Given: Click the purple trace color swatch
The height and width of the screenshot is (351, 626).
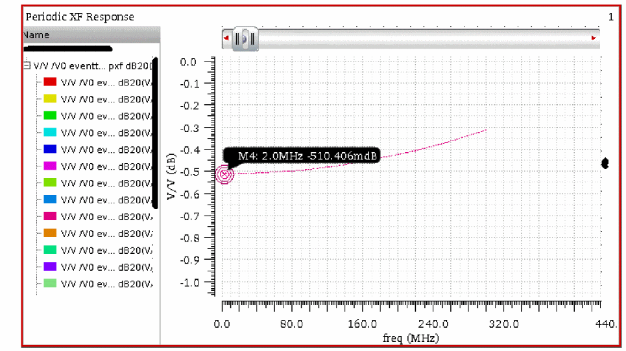Looking at the screenshot, I should (x=50, y=267).
